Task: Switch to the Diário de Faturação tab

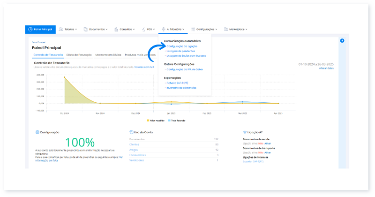Action: pyautogui.click(x=79, y=55)
